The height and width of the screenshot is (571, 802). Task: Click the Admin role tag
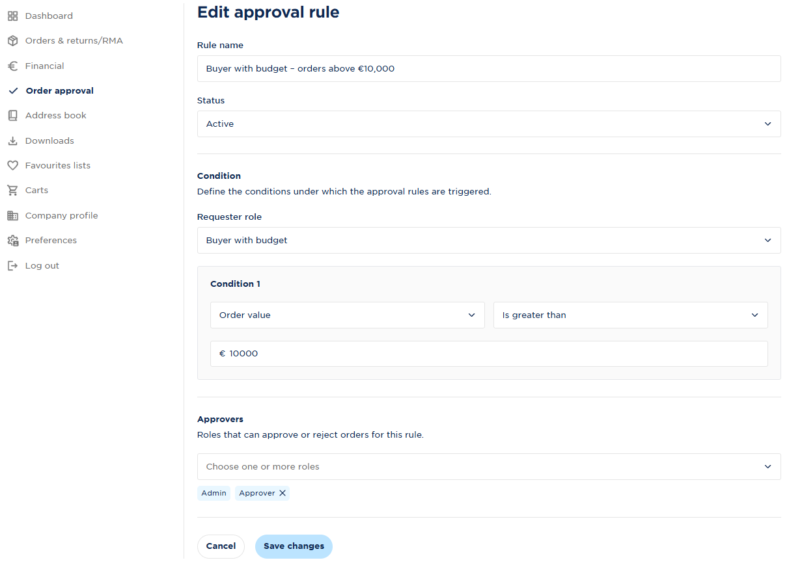click(x=214, y=493)
